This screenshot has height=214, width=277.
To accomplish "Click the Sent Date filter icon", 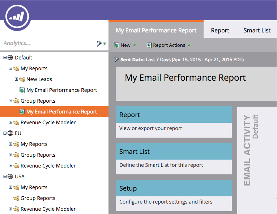I will pyautogui.click(x=116, y=59).
